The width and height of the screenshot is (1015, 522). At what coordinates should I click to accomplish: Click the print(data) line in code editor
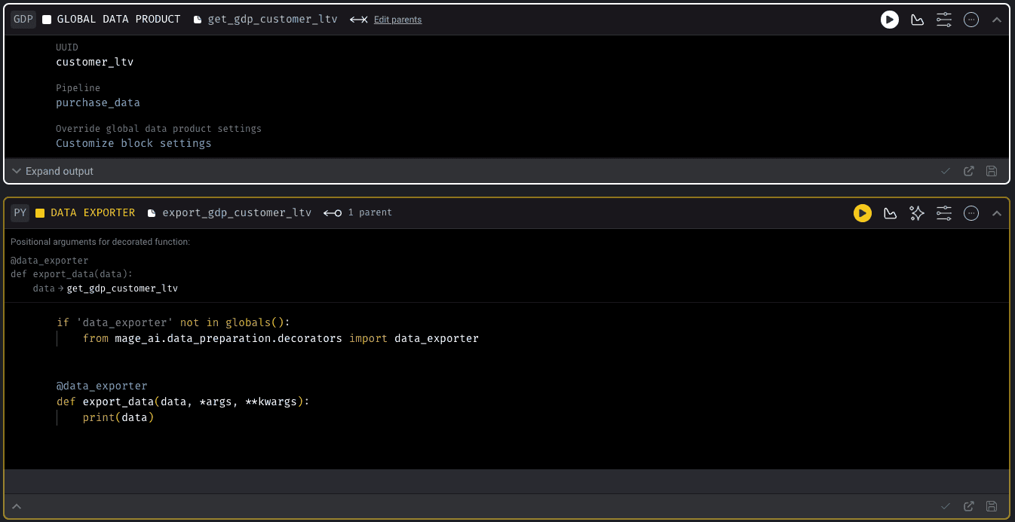point(118,417)
